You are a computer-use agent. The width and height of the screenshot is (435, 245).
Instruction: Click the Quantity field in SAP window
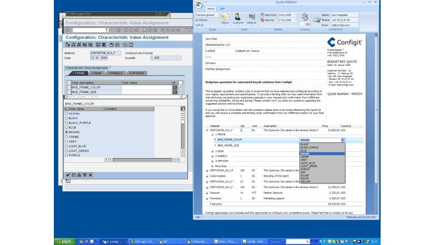(165, 58)
